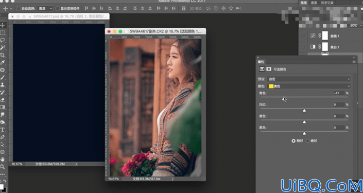Click zoom field 16.67% in SW9A4617副本.CR2 window

click(x=113, y=179)
